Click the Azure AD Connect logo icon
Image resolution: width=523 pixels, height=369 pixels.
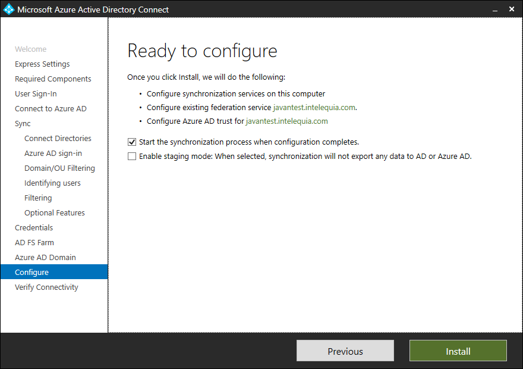coord(8,9)
